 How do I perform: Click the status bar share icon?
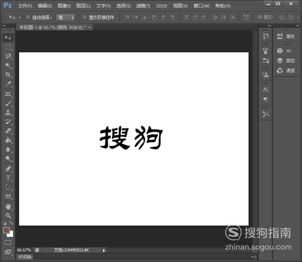(37, 250)
